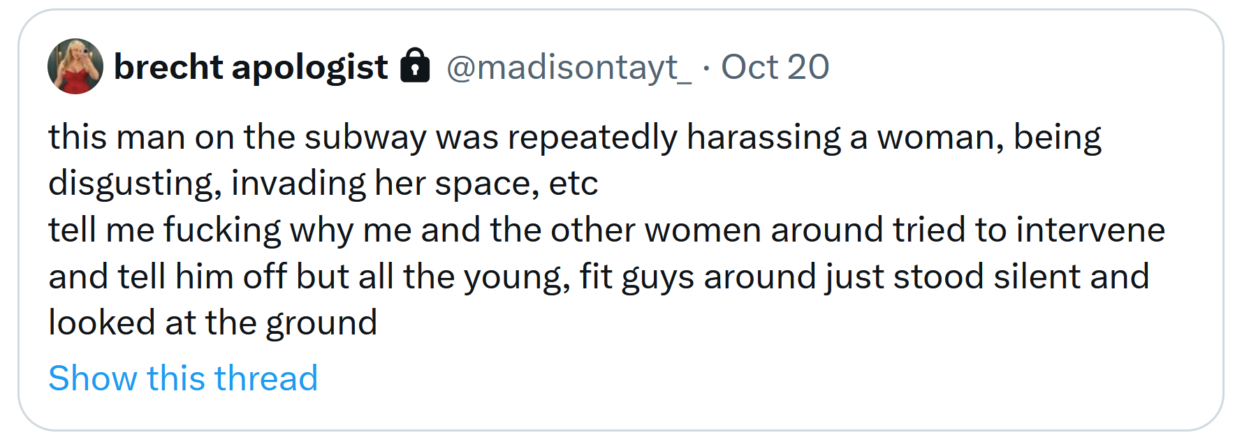
Task: Click the tweet line starting 'this man on the subway'
Action: 575,138
